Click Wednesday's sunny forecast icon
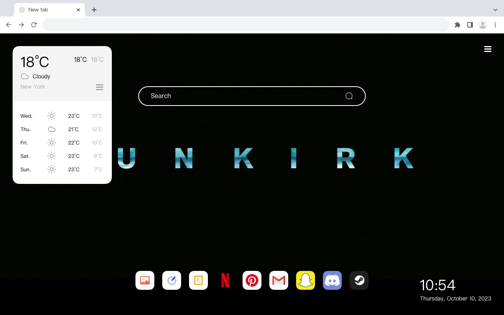Screen dimensions: 504x315 click(x=52, y=116)
